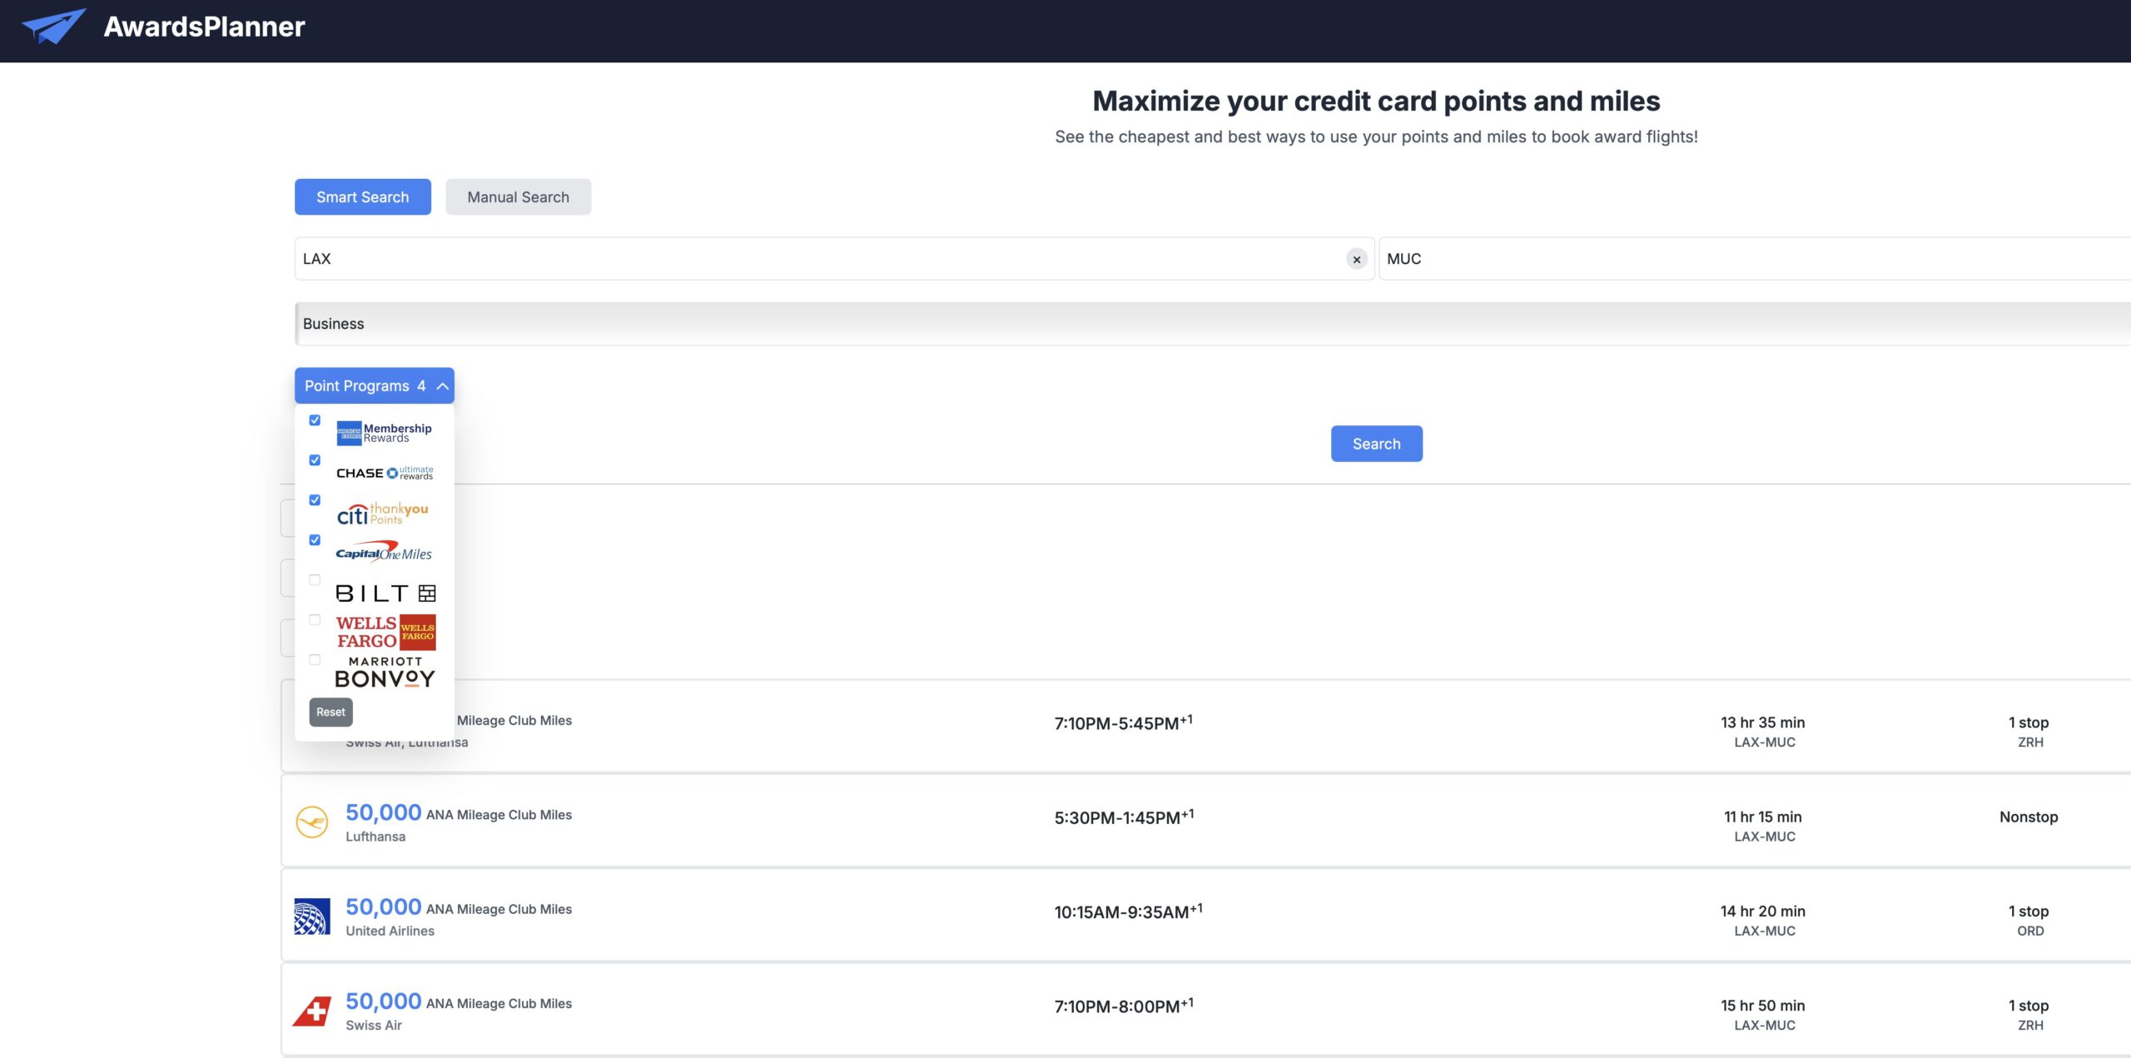This screenshot has height=1058, width=2131.
Task: Click the 10:15AM-9:35AM flight time
Action: [1129, 911]
